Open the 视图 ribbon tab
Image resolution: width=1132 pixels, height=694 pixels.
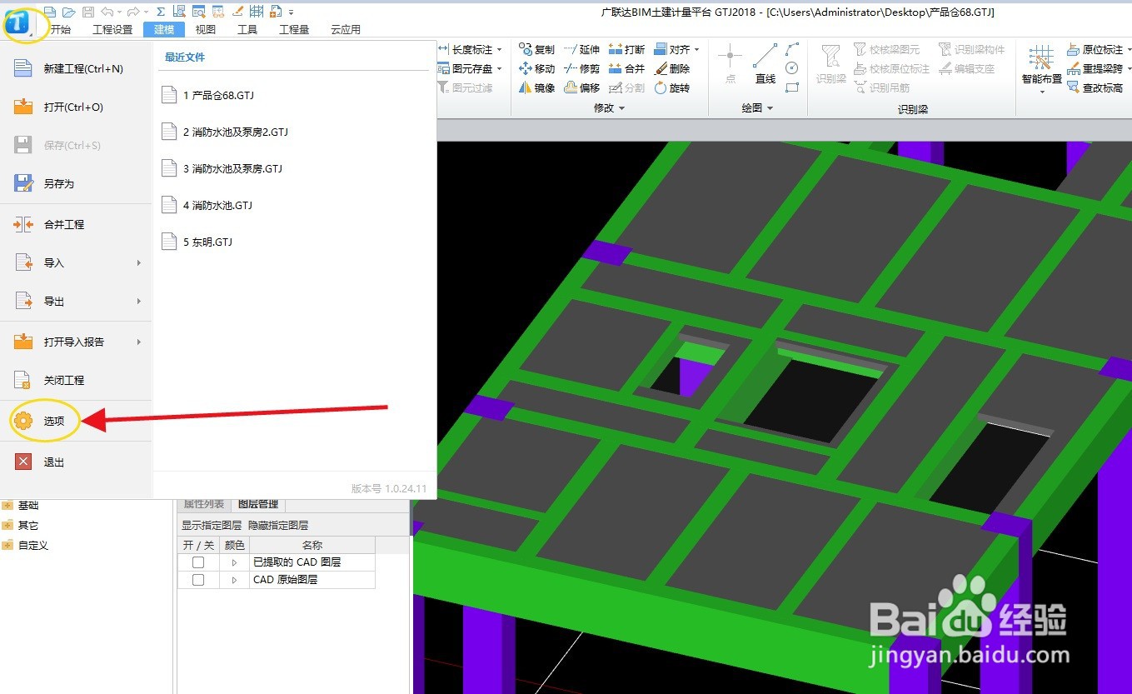click(206, 29)
